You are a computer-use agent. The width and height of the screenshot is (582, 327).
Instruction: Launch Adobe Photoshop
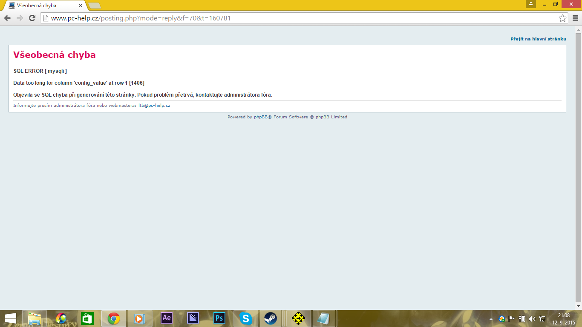(219, 318)
